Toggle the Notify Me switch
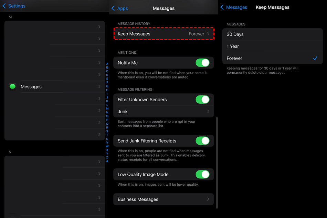The height and width of the screenshot is (218, 327). coord(202,63)
